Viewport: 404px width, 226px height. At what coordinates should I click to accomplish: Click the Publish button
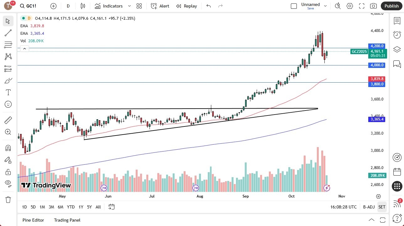click(x=391, y=6)
